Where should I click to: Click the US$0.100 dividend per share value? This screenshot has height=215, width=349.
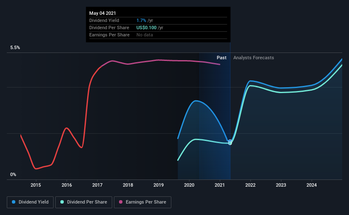pos(147,28)
